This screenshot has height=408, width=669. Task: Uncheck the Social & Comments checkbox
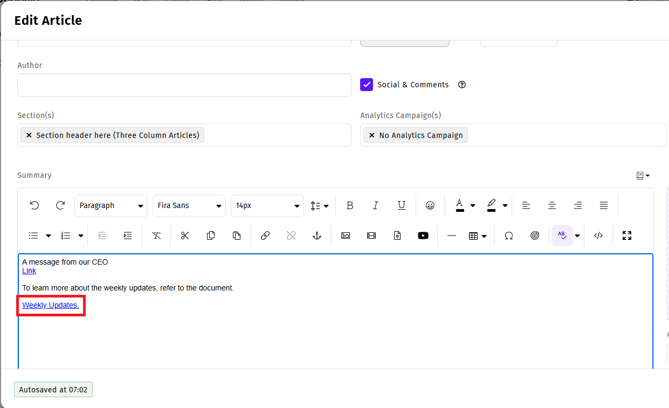pos(367,85)
